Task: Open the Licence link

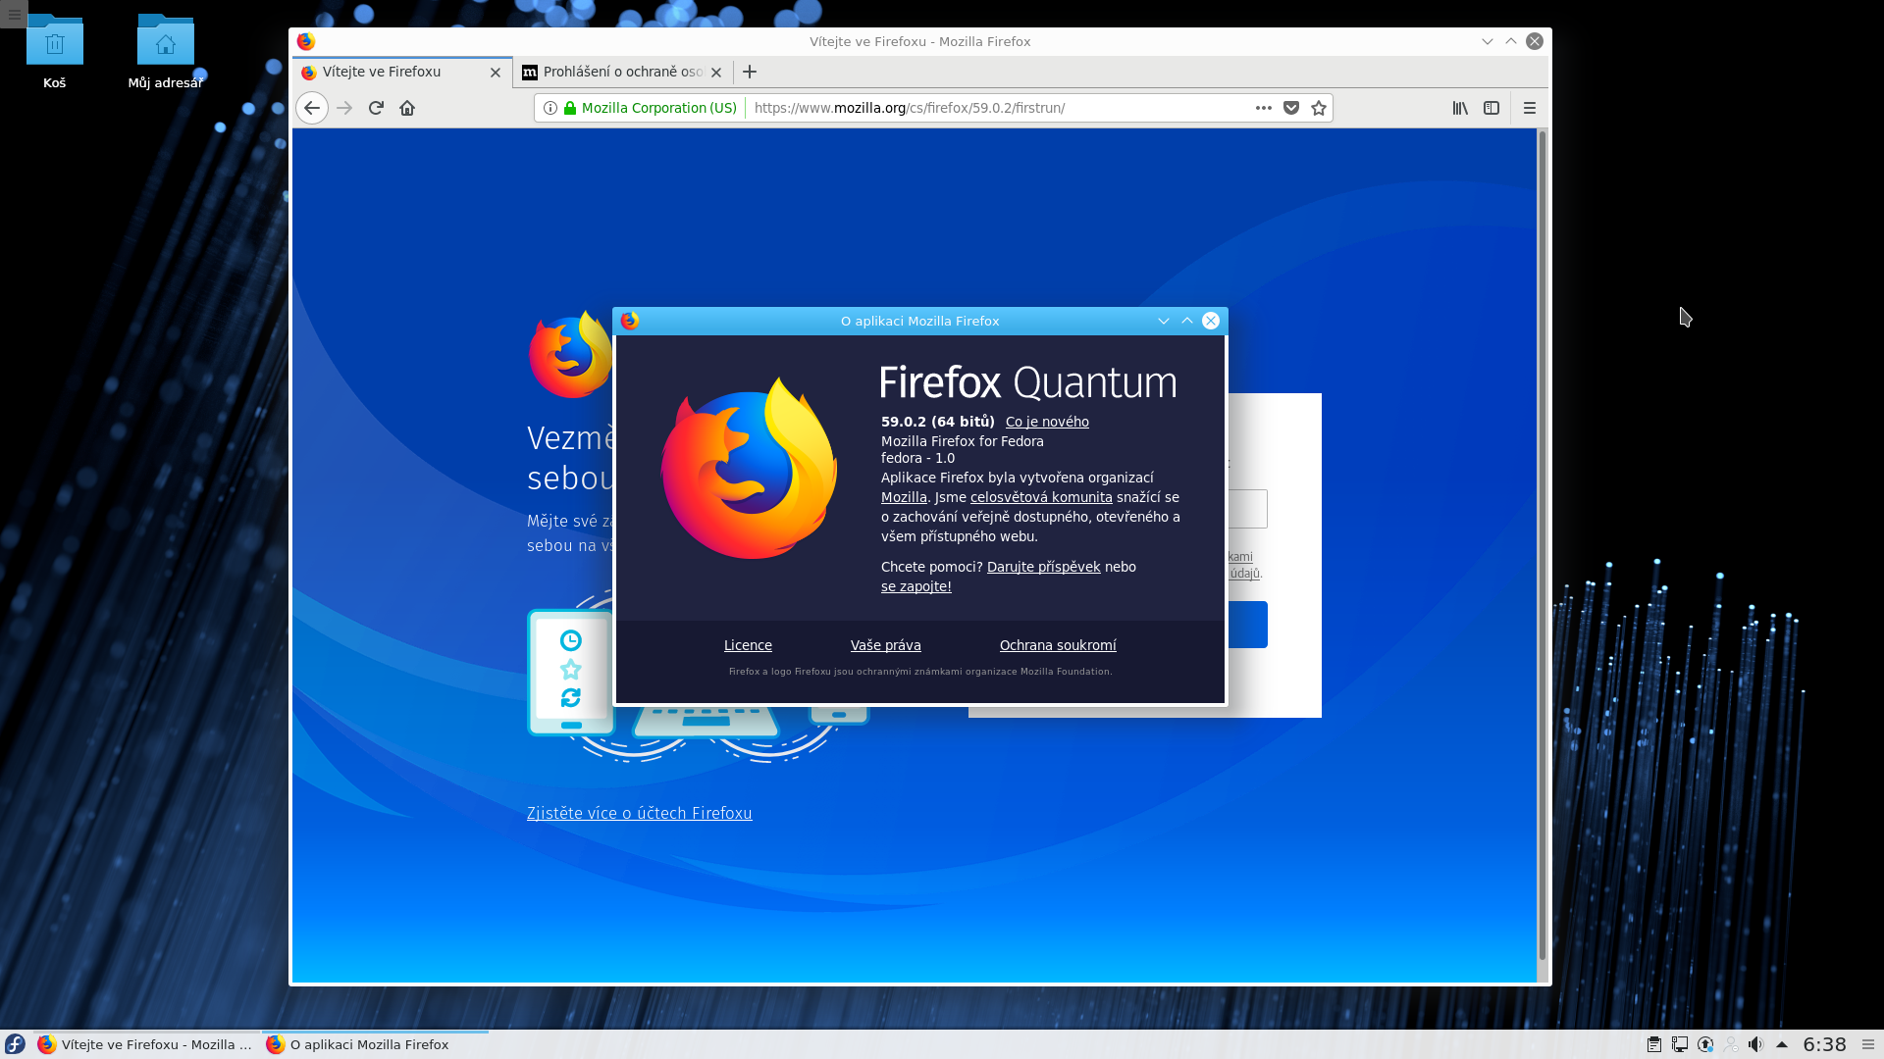Action: point(748,645)
